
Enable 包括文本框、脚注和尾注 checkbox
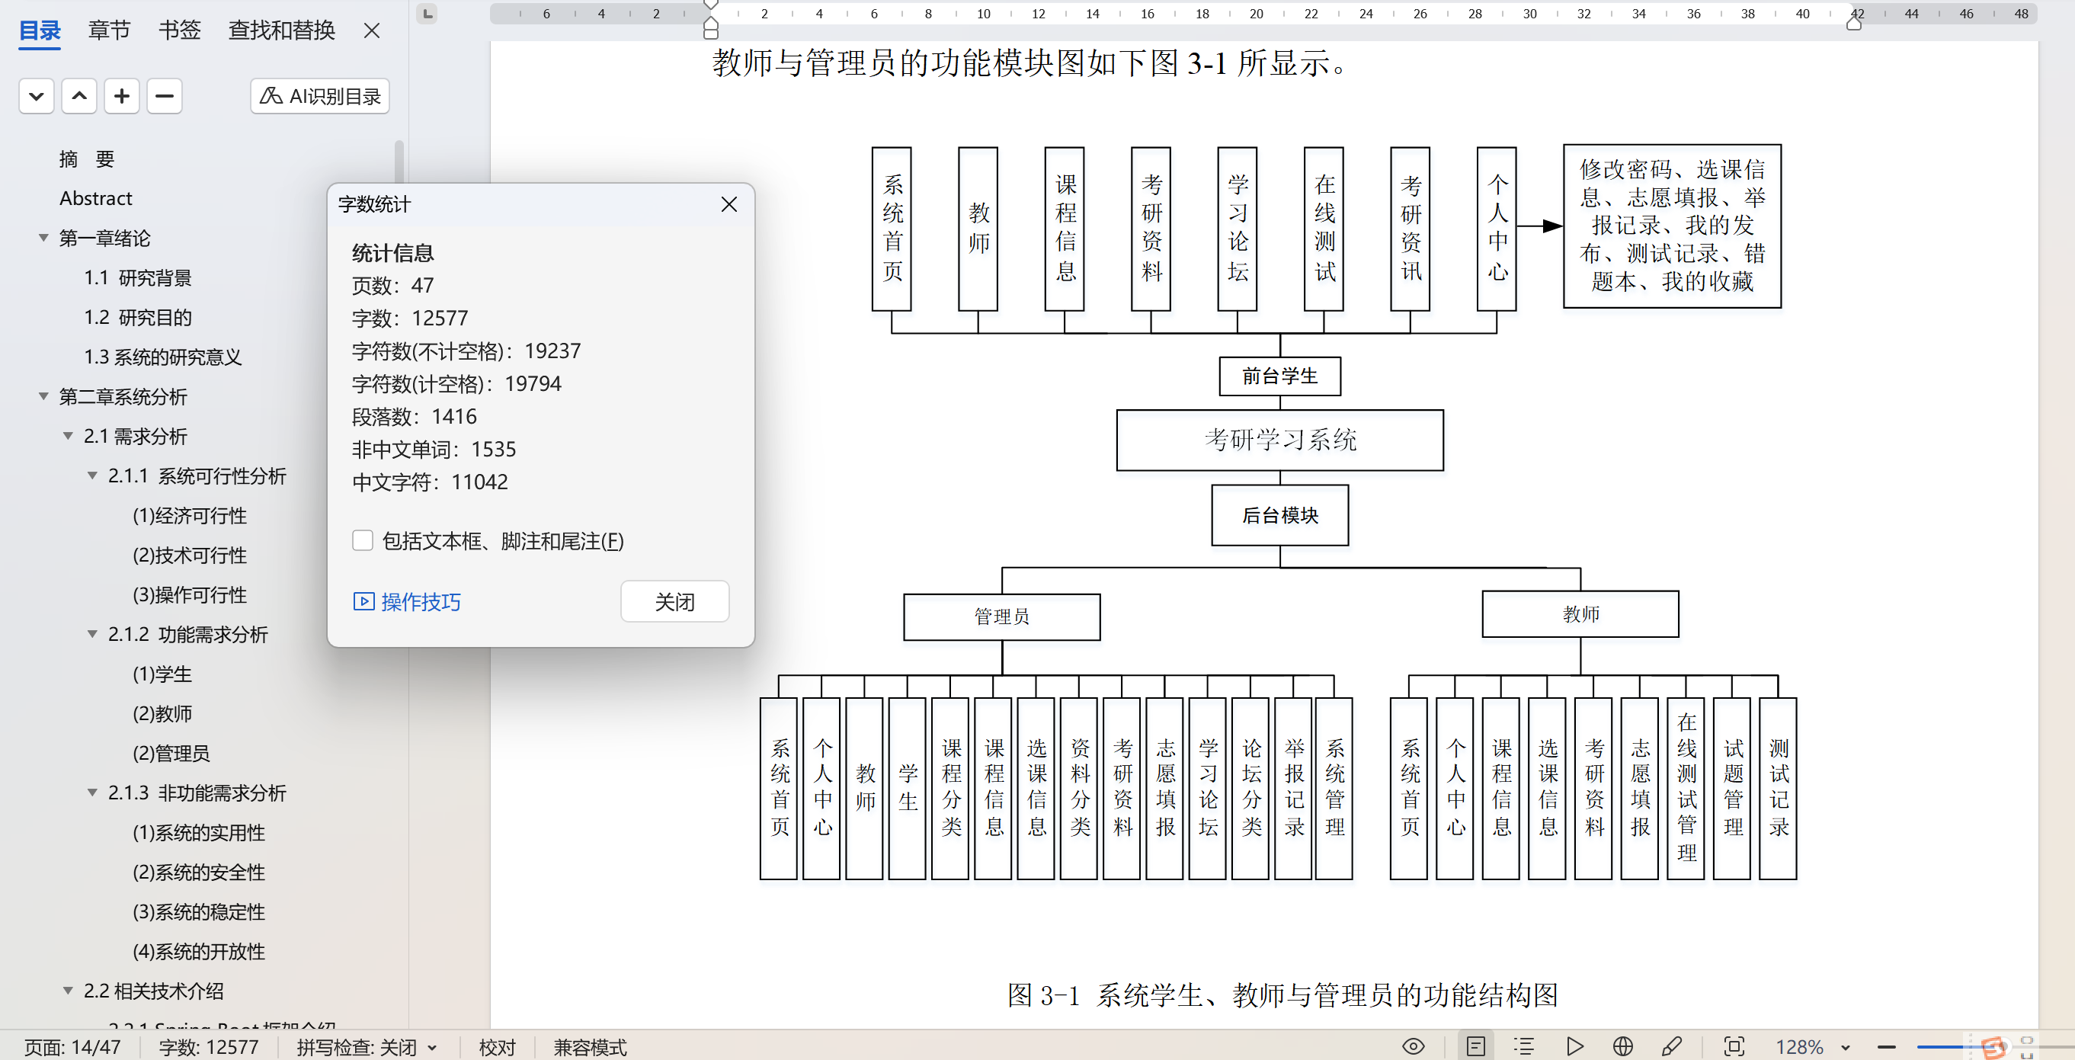click(363, 540)
